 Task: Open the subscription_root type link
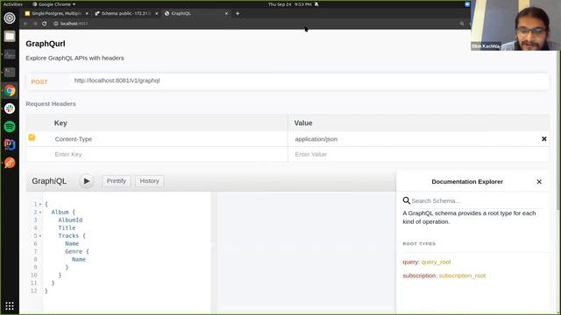pyautogui.click(x=462, y=276)
